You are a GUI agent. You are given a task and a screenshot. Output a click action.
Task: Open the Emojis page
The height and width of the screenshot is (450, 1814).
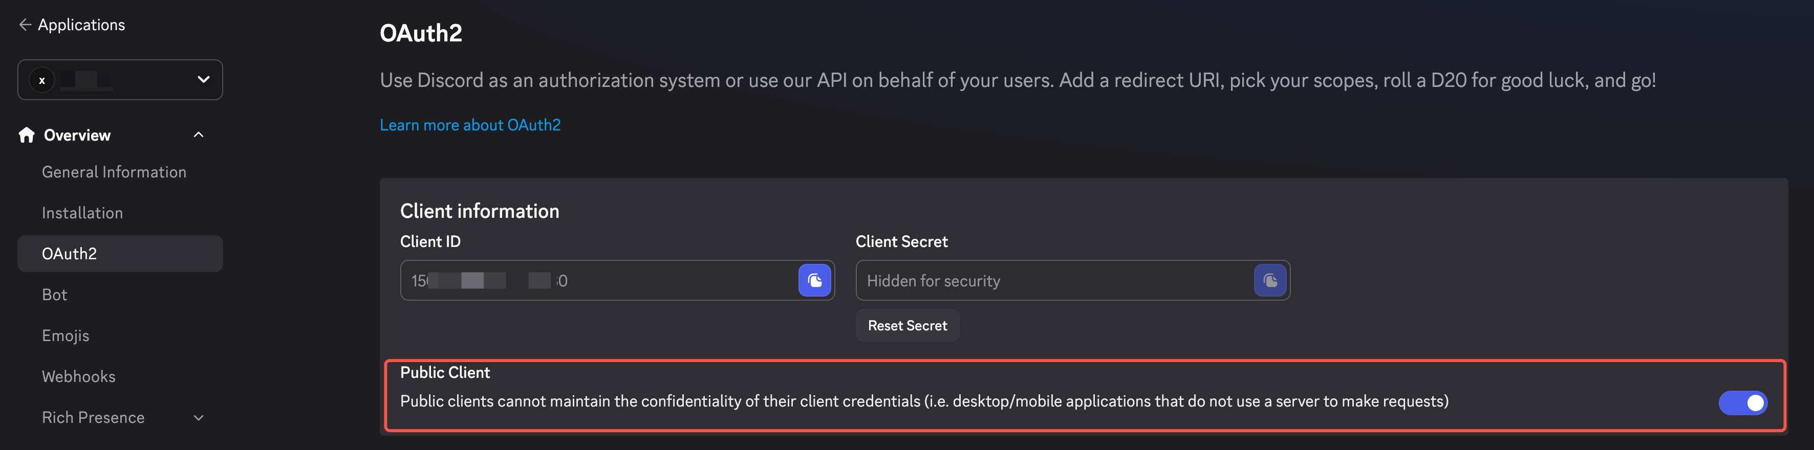tap(66, 335)
